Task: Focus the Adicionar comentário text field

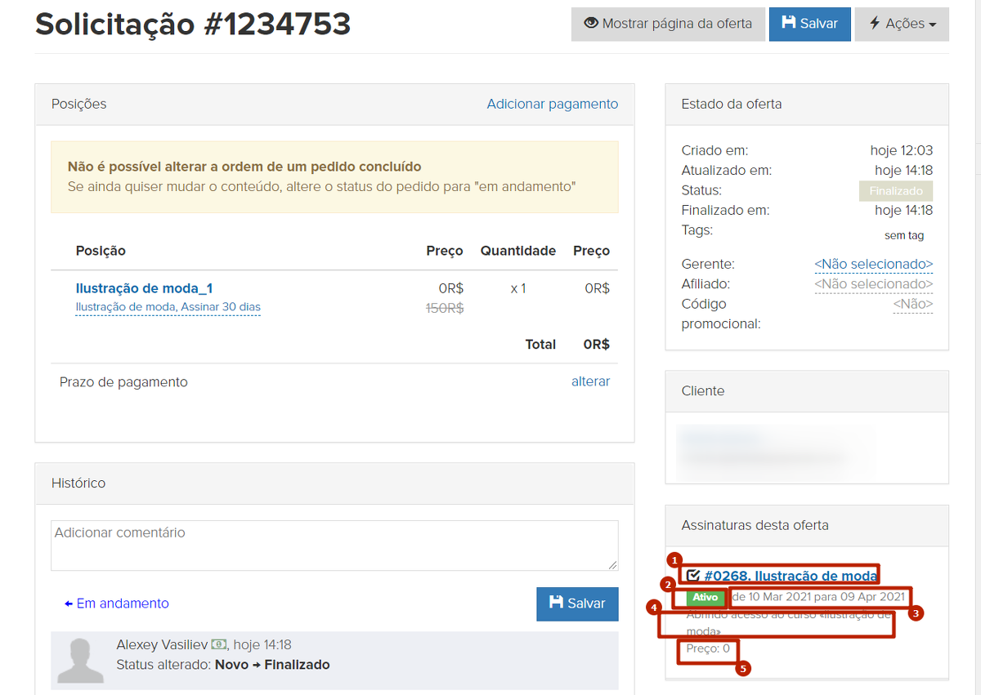Action: point(334,545)
